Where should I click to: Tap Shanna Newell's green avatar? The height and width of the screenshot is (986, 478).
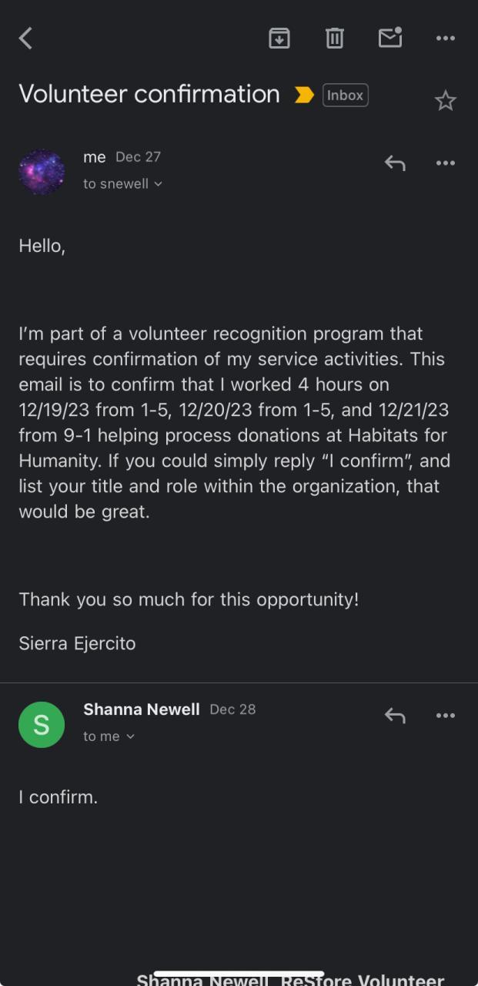point(42,724)
